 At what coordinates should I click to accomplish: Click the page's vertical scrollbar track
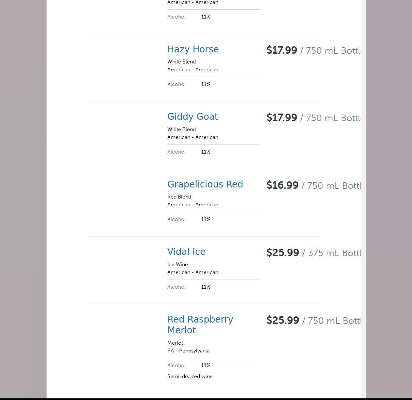(363, 195)
